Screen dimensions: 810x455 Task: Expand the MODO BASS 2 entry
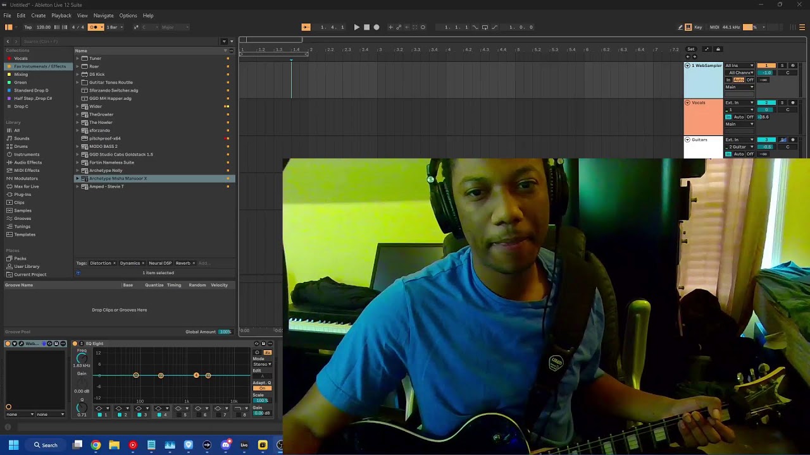pyautogui.click(x=78, y=147)
